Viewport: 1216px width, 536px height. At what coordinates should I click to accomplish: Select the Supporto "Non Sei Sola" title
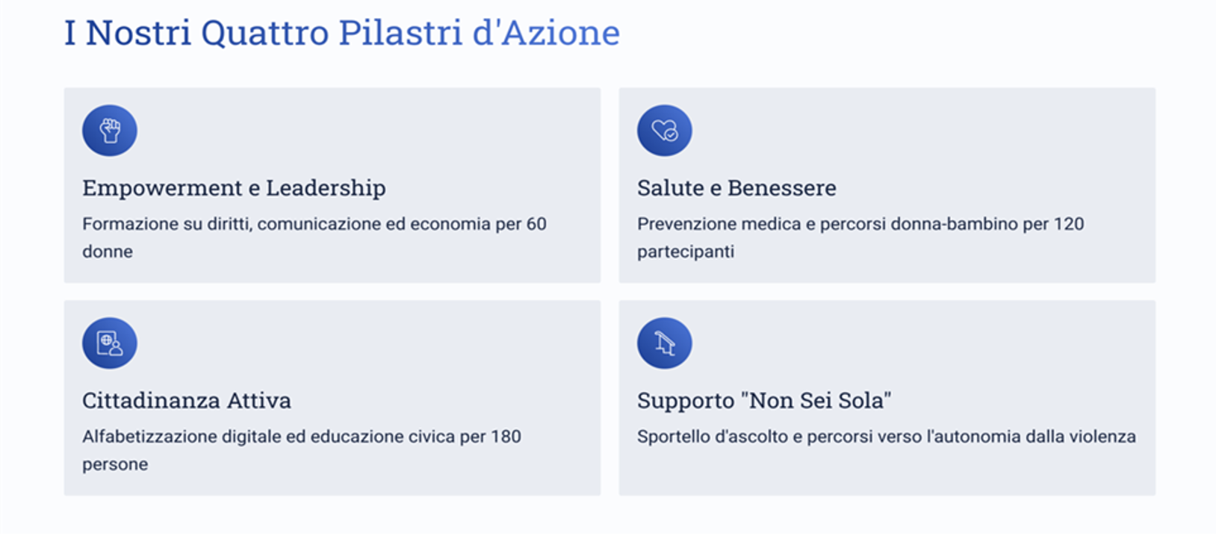pos(764,401)
